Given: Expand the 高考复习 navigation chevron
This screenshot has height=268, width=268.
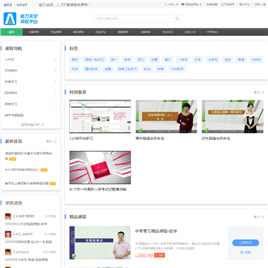Looking at the screenshot, I should [55, 104].
